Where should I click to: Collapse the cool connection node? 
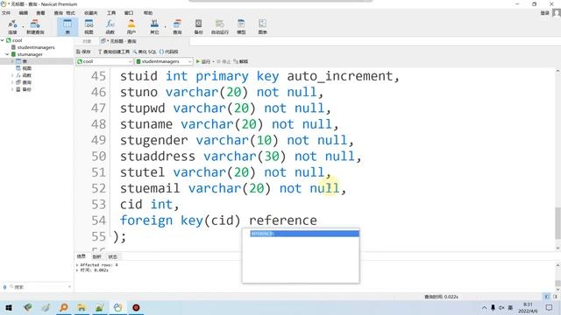pos(3,40)
